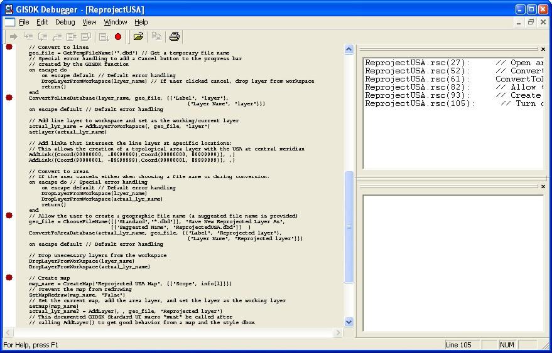Toggle breakpoint at '// Convert to lines'
The image size is (552, 353).
click(x=9, y=46)
